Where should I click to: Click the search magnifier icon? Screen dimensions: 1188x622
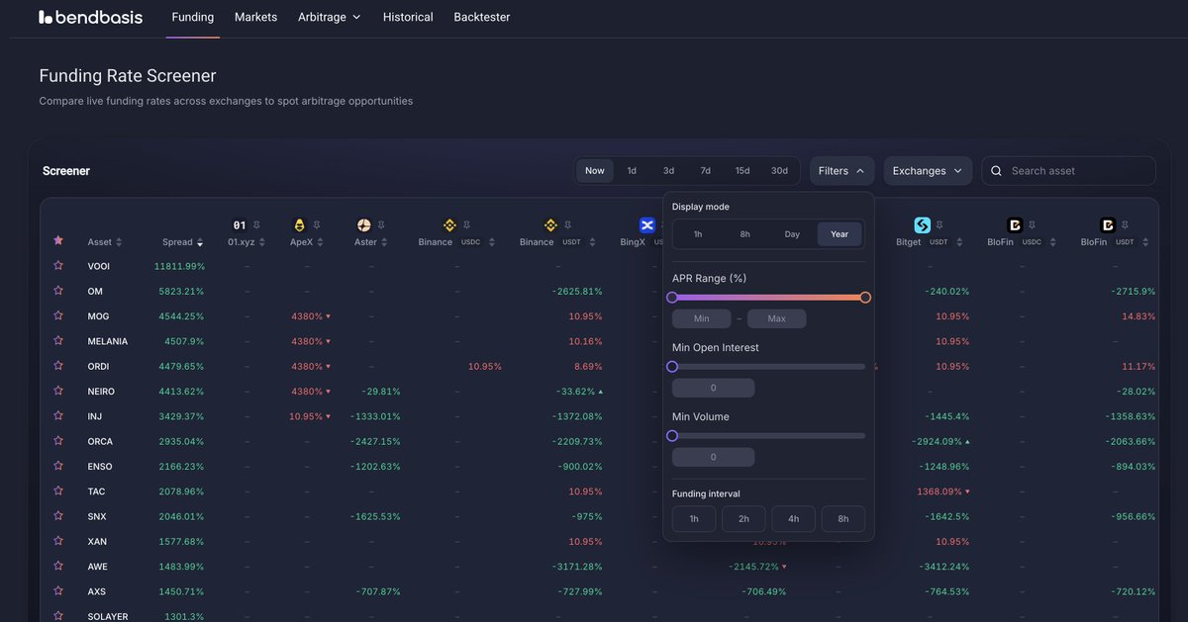click(x=997, y=171)
